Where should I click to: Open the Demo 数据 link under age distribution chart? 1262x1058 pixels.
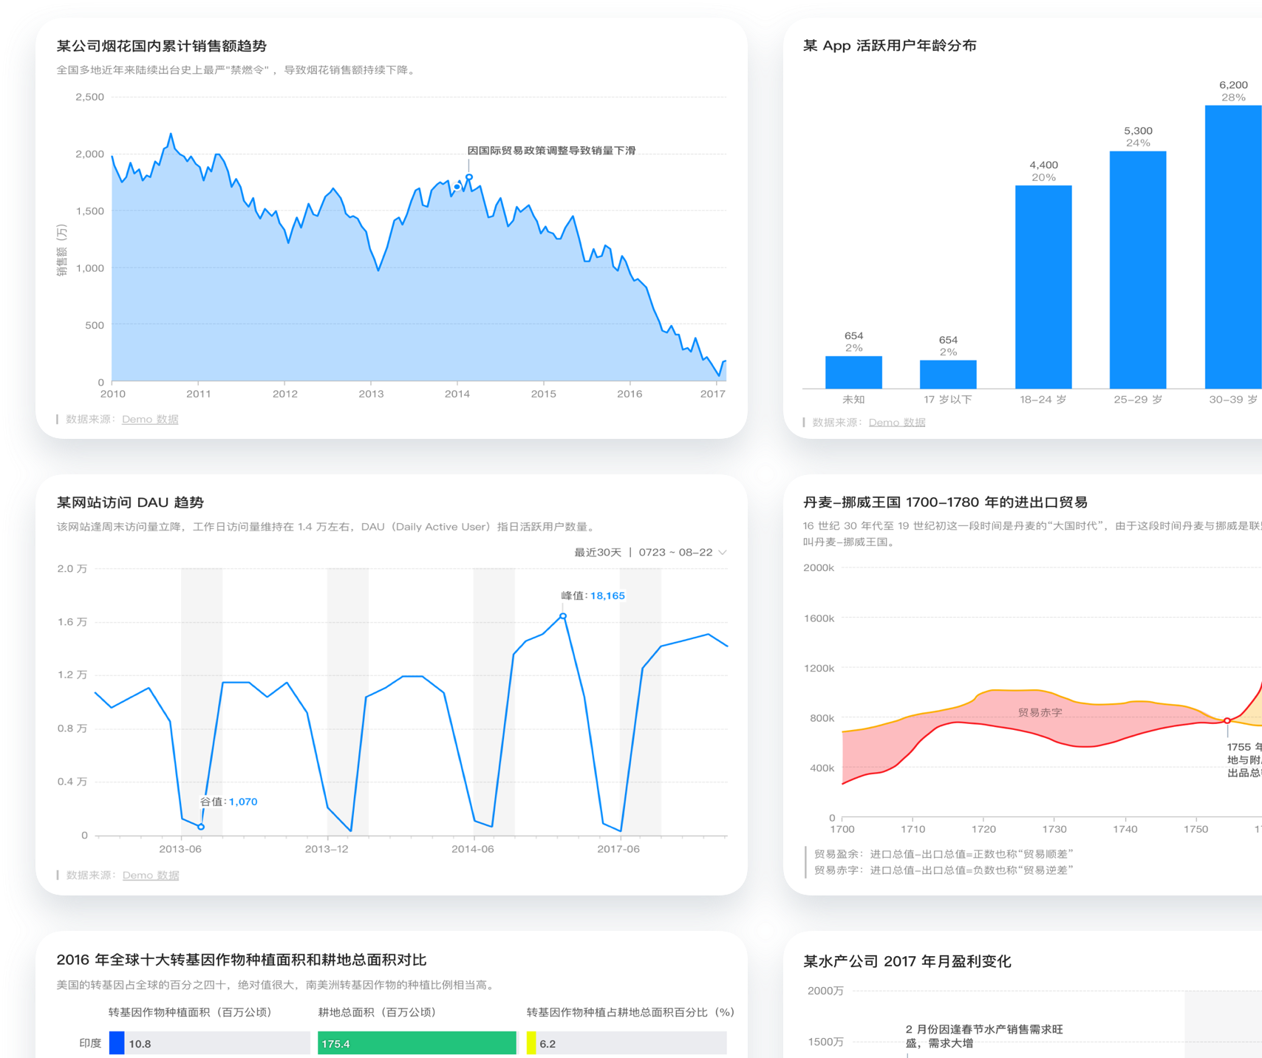click(897, 423)
